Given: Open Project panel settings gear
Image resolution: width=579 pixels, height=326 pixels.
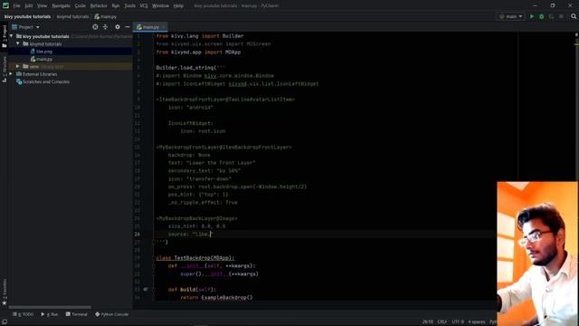Looking at the screenshot, I should click(x=118, y=27).
